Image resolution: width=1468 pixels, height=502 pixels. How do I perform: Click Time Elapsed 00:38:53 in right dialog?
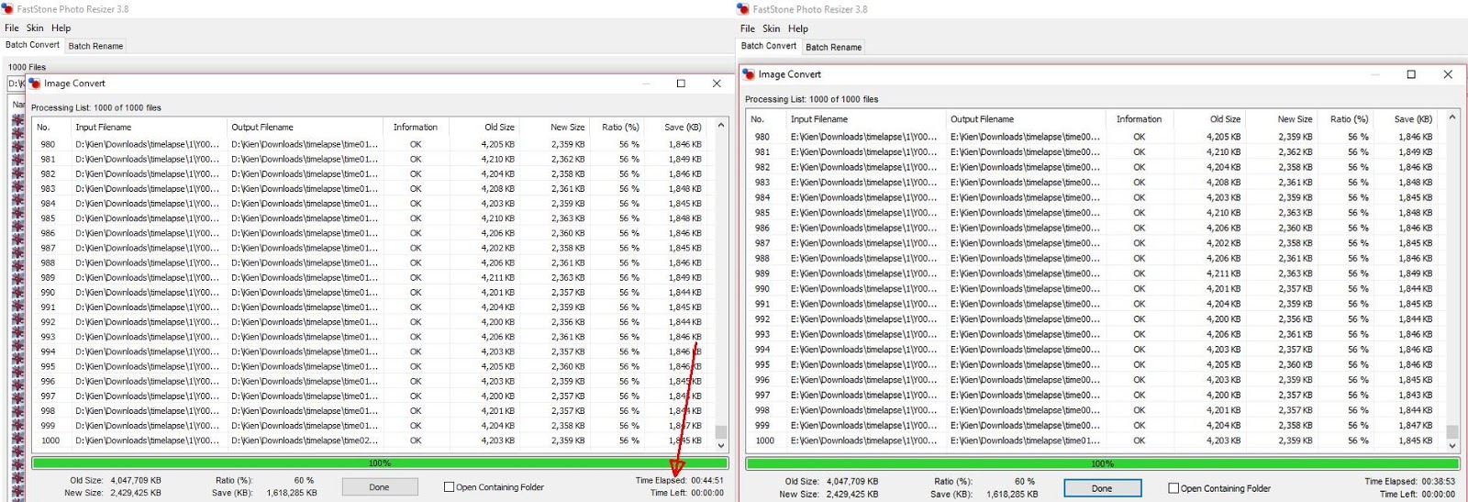click(1409, 481)
